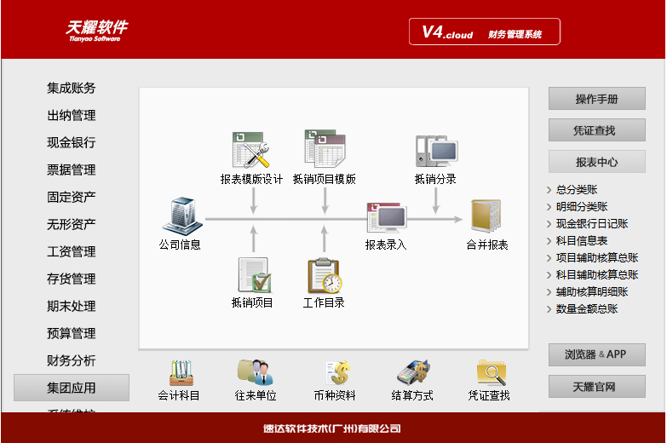The image size is (667, 443).
Task: Open the 总分类账 report link
Action: 577,189
